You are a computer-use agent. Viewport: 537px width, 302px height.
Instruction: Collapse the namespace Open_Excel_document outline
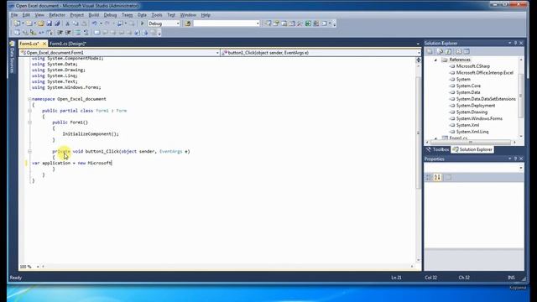tap(29, 99)
